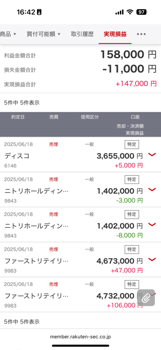
Task: Open the 買付可能額 dropdown menu
Action: click(43, 34)
